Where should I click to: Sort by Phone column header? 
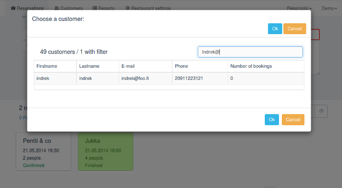click(x=200, y=66)
